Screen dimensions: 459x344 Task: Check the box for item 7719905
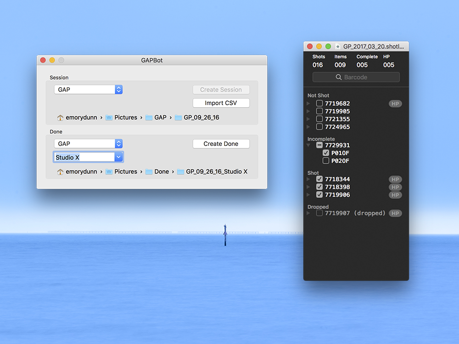coord(319,111)
